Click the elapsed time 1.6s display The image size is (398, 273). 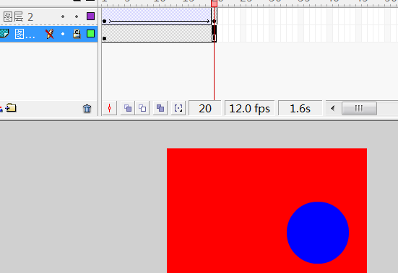tap(300, 109)
